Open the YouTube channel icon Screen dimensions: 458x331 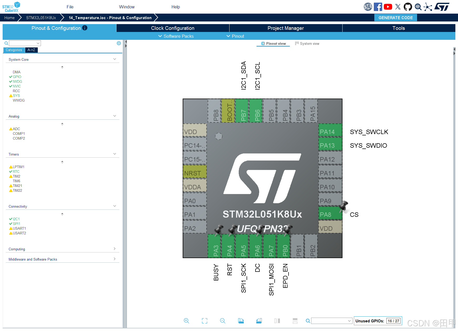[388, 7]
